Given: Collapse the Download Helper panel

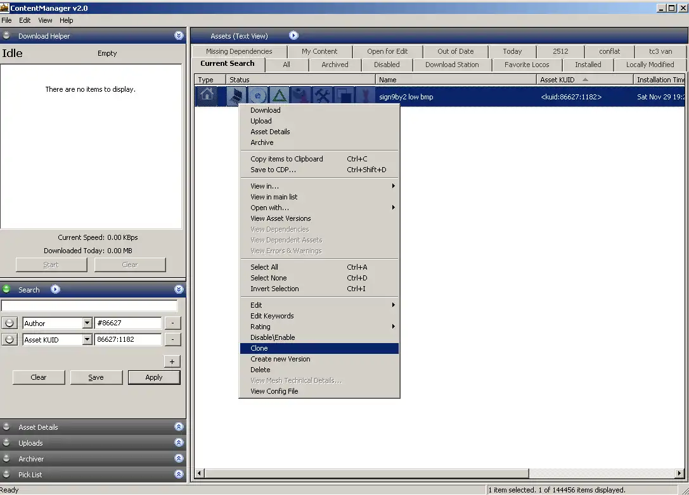Looking at the screenshot, I should [179, 36].
